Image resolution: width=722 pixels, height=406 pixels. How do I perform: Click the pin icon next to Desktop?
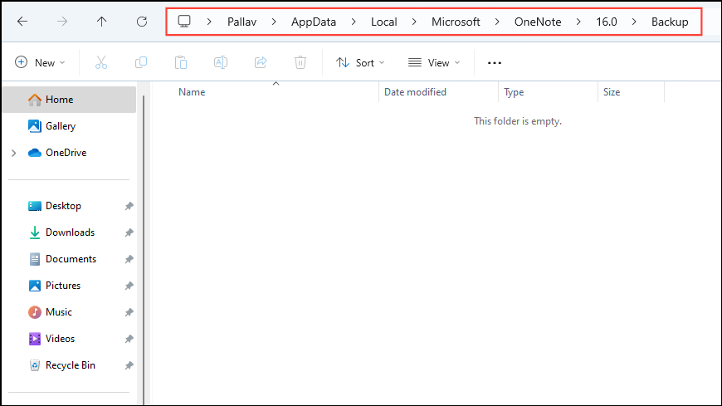pos(129,206)
